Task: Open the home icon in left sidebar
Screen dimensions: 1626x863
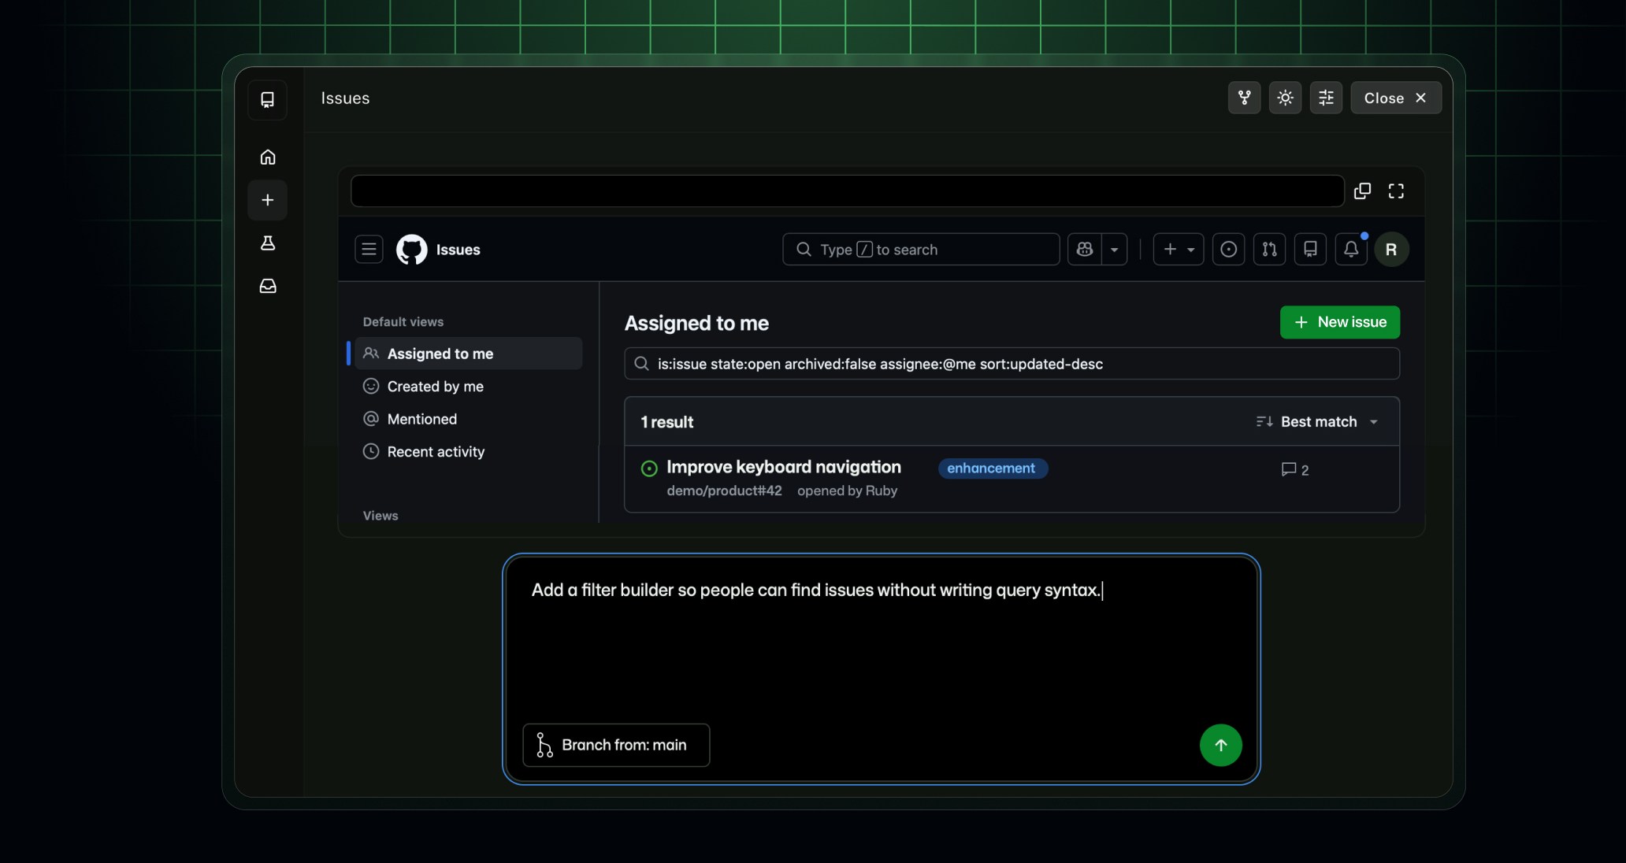Action: pos(268,157)
